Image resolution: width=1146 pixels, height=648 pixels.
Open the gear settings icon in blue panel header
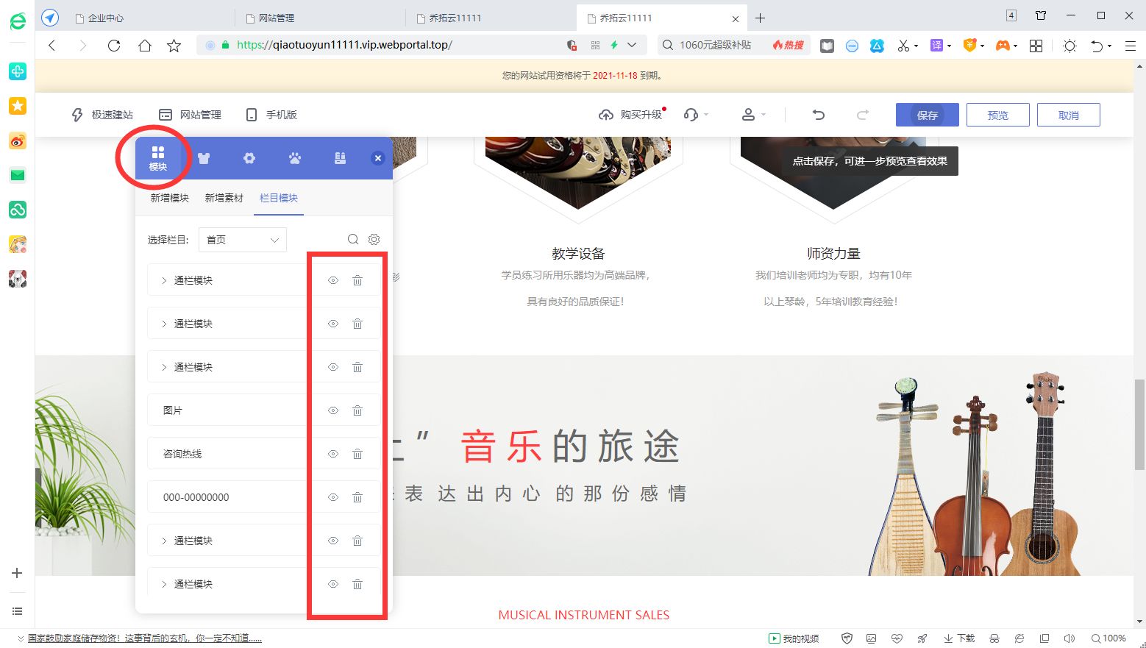click(x=249, y=157)
